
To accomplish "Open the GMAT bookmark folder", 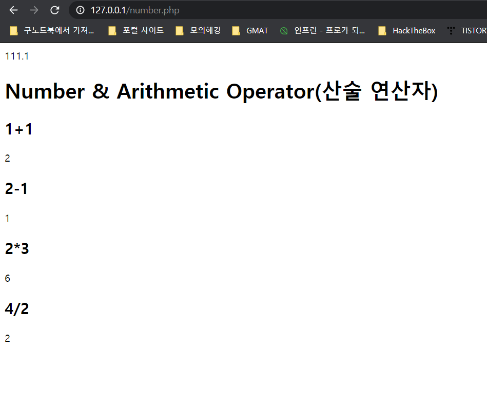I will [x=250, y=30].
